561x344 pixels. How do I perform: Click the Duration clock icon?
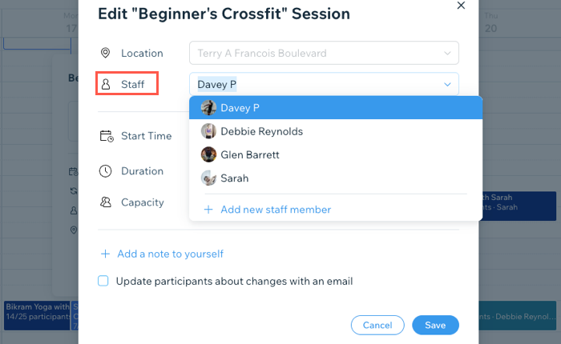pyautogui.click(x=106, y=171)
